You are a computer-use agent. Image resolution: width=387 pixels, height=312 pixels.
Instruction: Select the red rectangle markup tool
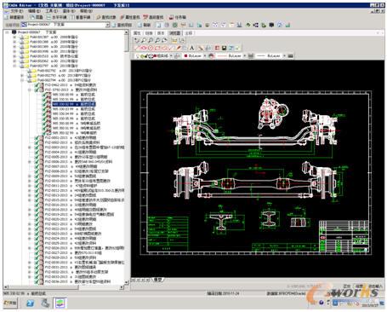point(157,48)
